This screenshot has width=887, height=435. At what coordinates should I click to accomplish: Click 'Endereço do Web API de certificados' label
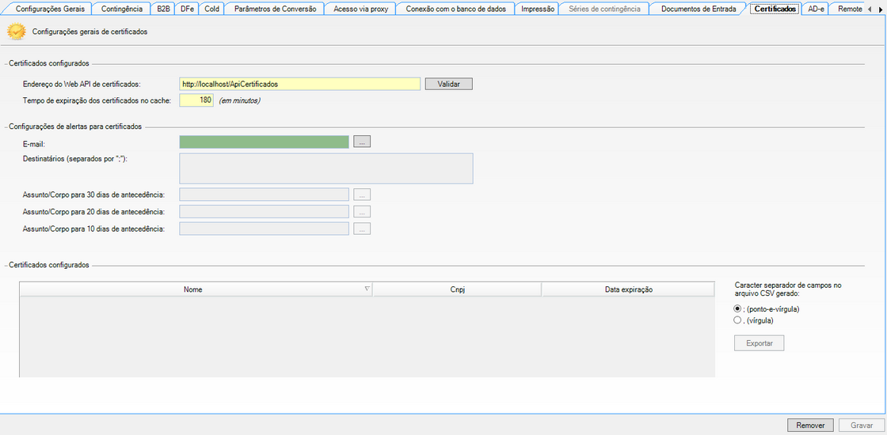82,84
